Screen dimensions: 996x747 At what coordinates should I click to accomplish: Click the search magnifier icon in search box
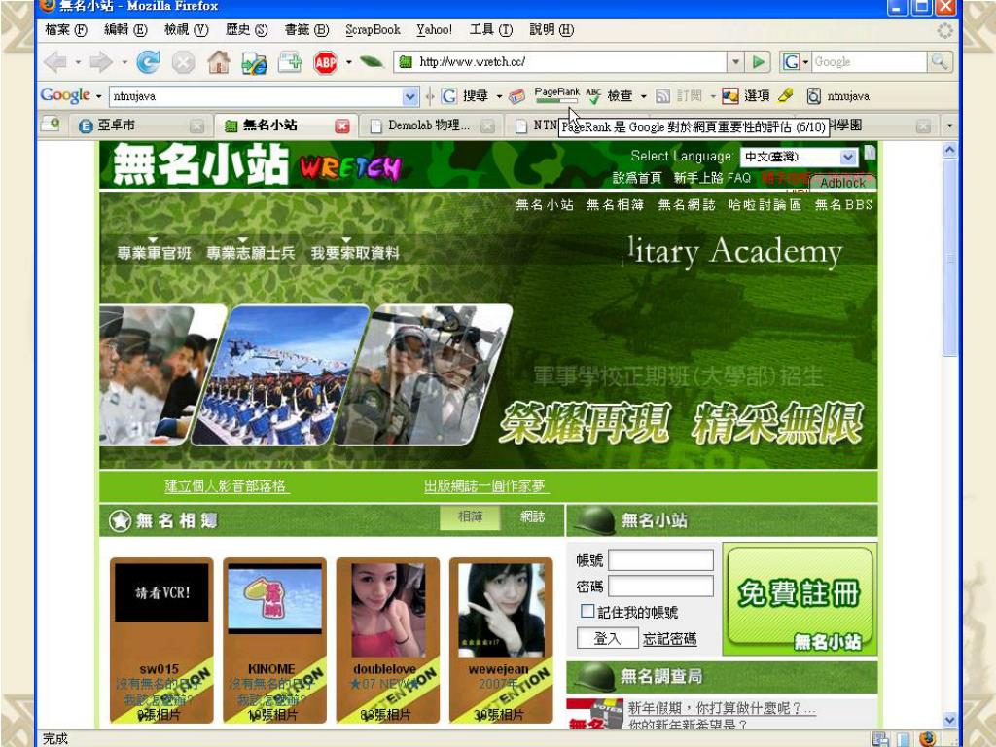tap(940, 61)
